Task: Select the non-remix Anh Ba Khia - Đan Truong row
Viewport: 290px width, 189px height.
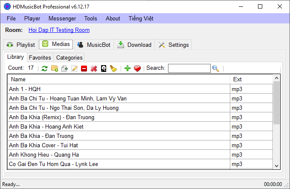Action: tap(119, 136)
